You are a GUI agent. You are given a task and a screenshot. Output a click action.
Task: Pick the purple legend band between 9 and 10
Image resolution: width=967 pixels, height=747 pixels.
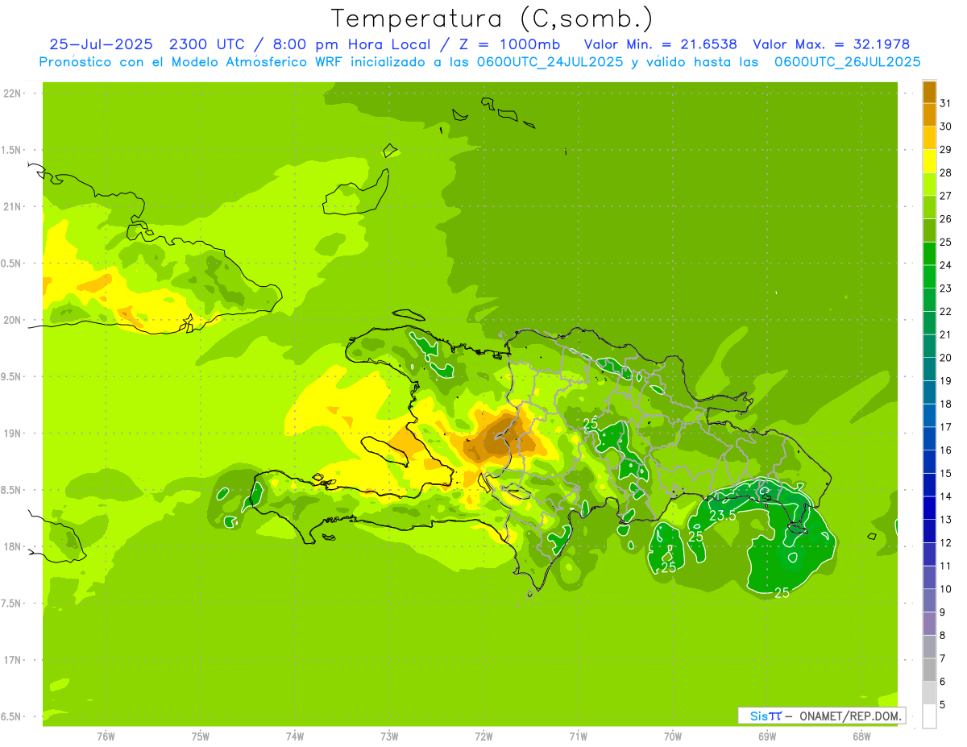coord(929,601)
